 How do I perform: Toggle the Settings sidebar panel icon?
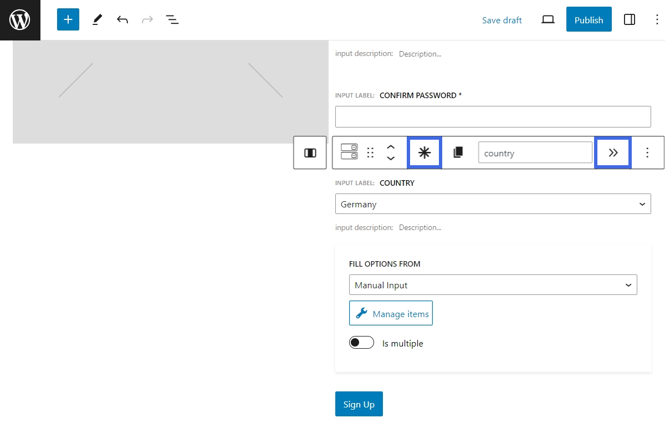tap(630, 19)
